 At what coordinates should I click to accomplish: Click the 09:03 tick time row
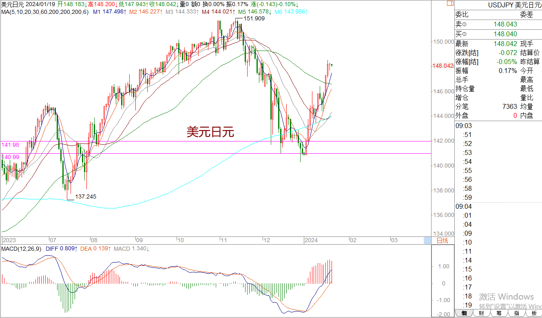click(464, 126)
